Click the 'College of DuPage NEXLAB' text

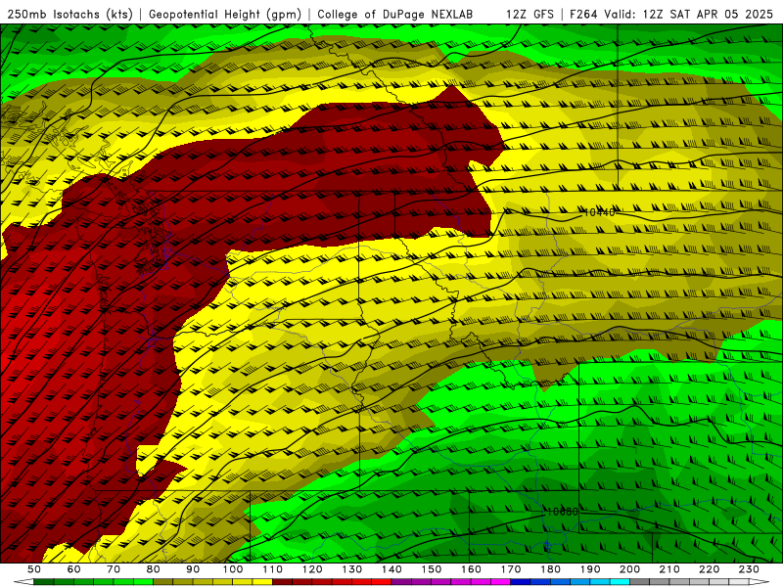tap(395, 15)
